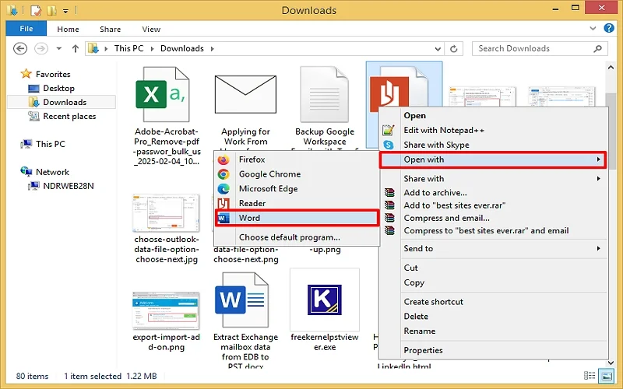Click the Forward navigation arrow
623x389 pixels.
click(x=41, y=48)
